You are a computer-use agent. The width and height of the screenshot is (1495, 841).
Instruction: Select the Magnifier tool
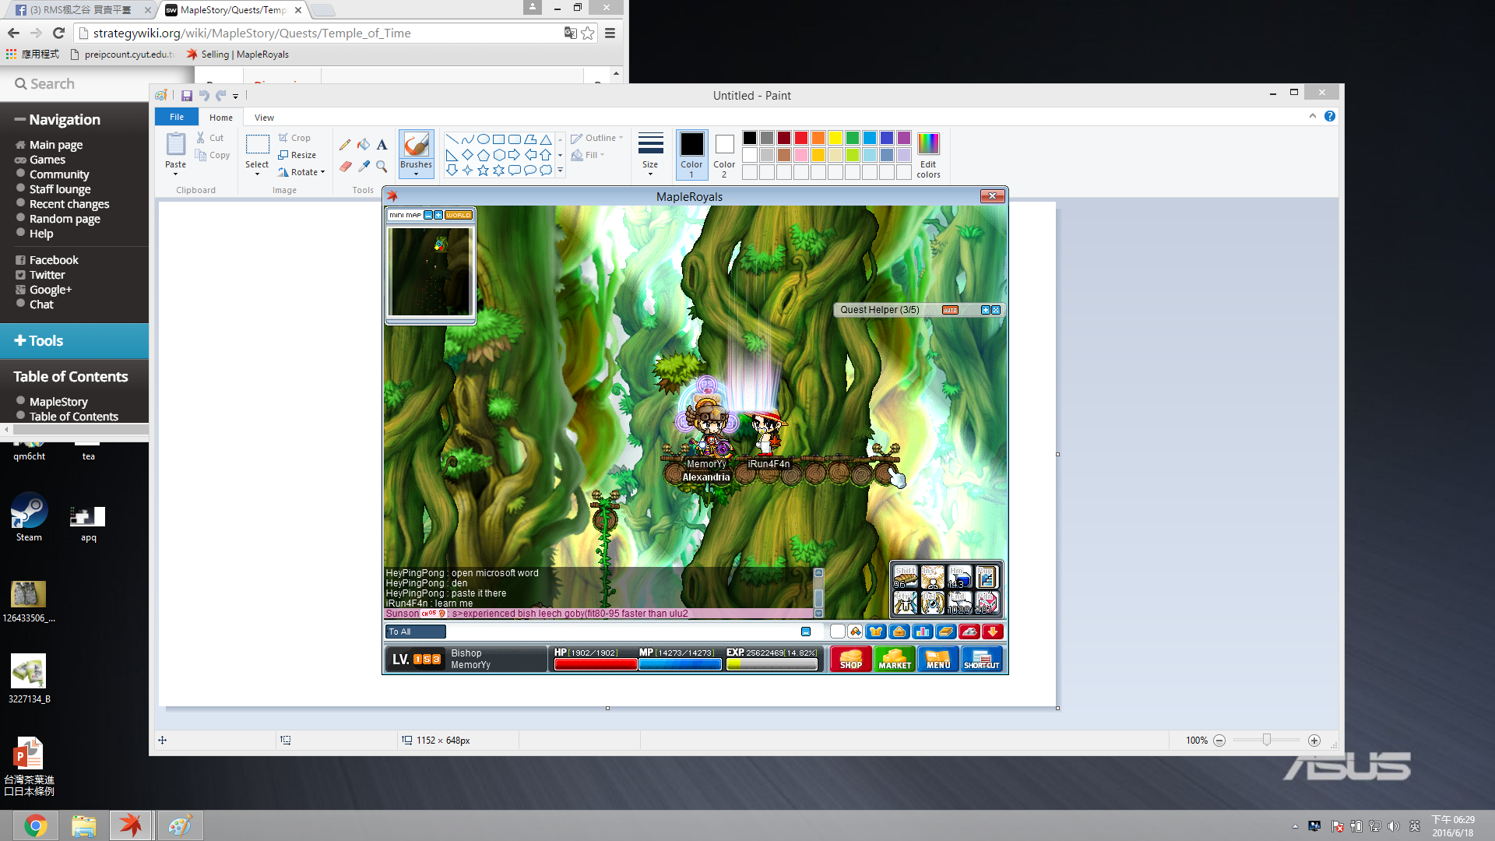pyautogui.click(x=382, y=166)
